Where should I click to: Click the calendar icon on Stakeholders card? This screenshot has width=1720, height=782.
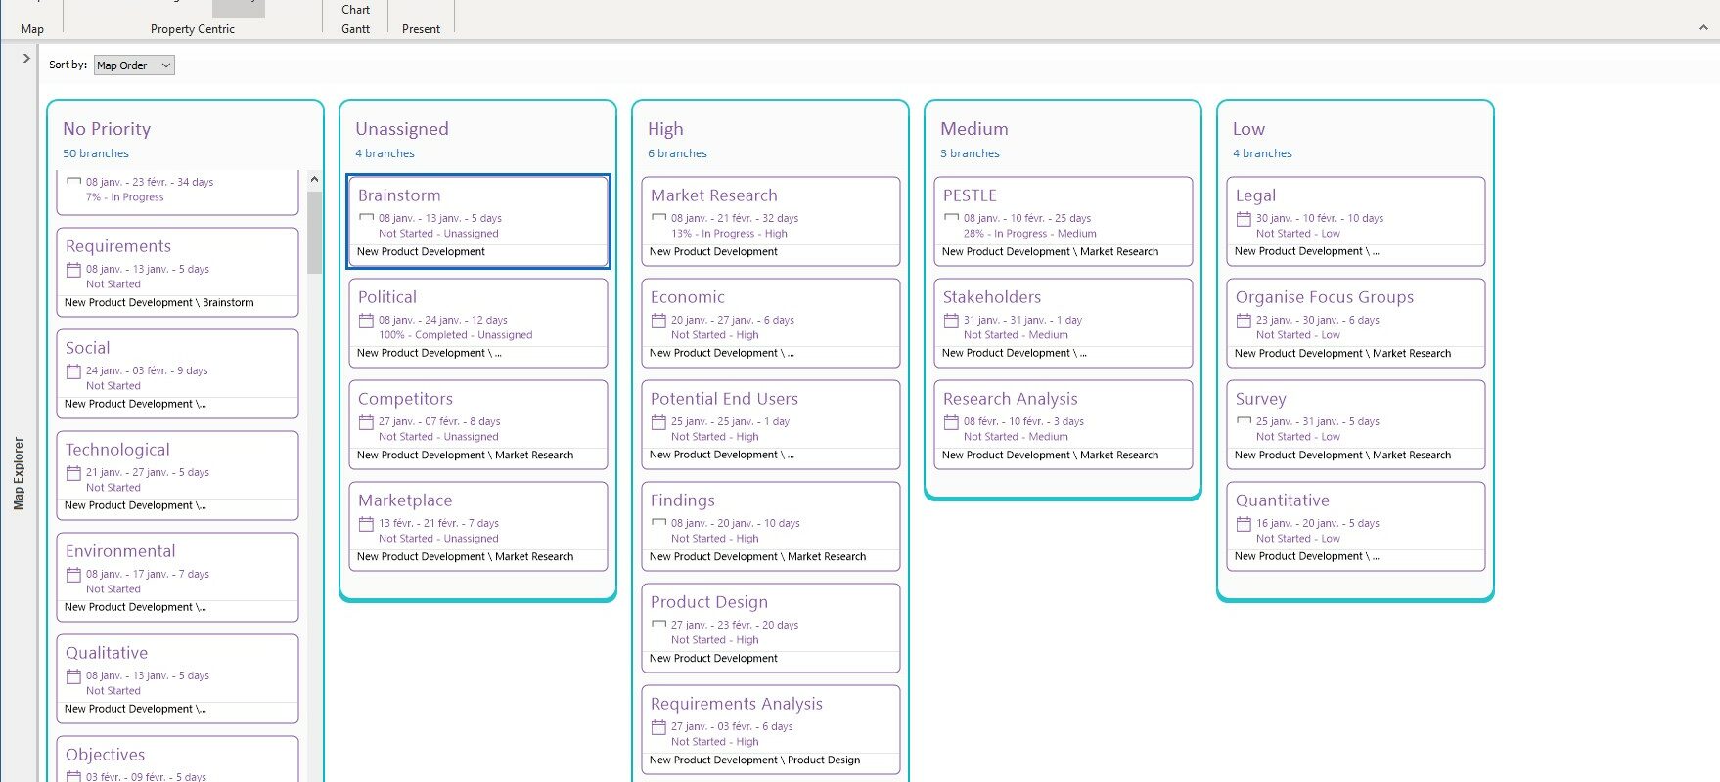951,321
